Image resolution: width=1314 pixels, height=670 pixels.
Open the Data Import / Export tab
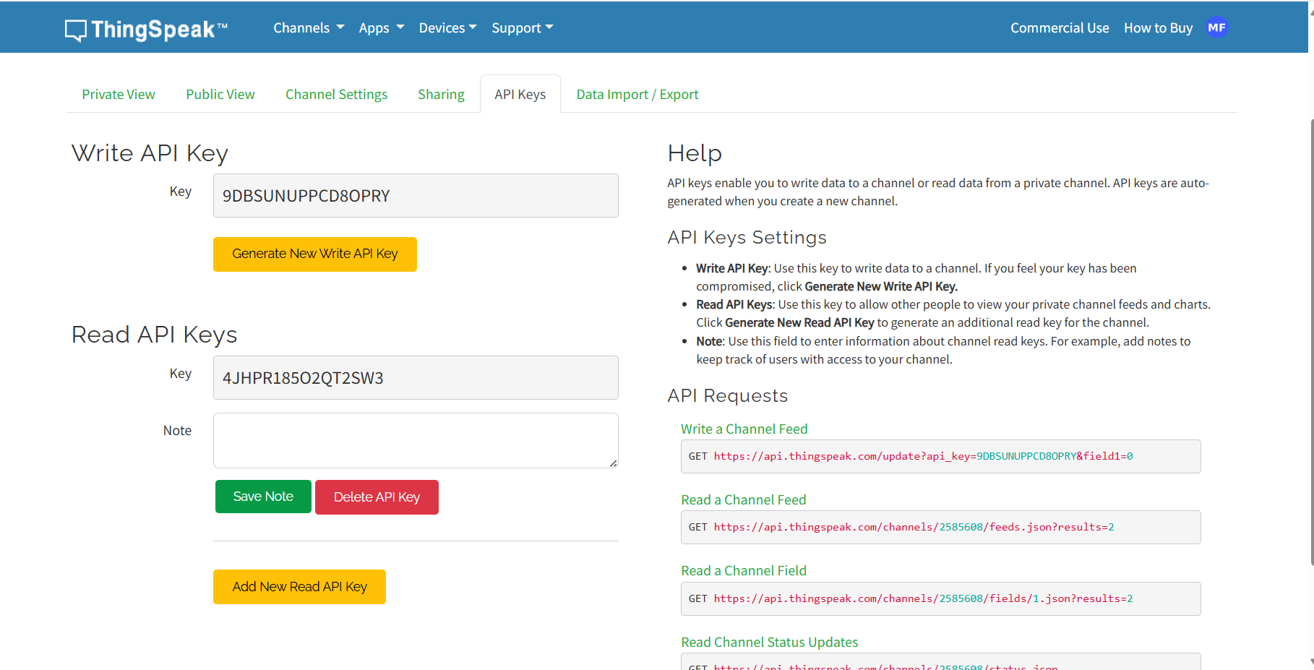[x=637, y=94]
